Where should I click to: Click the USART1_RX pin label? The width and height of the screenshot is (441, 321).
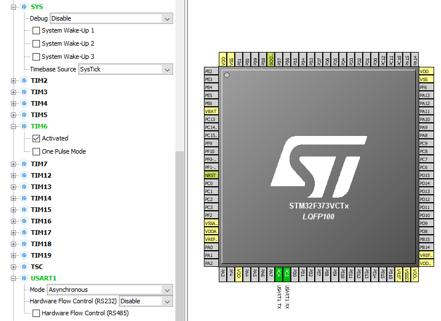point(287,297)
